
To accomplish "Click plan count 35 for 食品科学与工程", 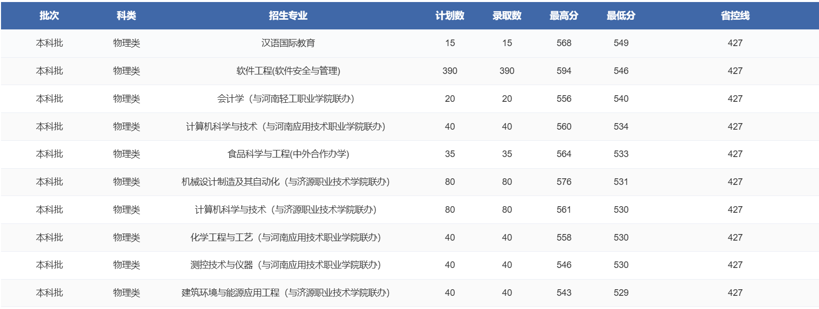I will 450,154.
